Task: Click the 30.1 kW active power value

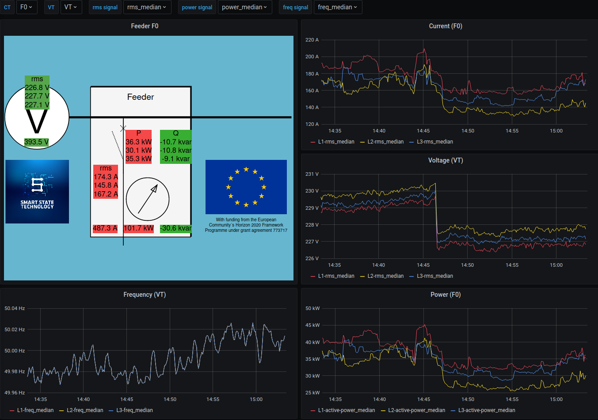Action: coord(138,150)
